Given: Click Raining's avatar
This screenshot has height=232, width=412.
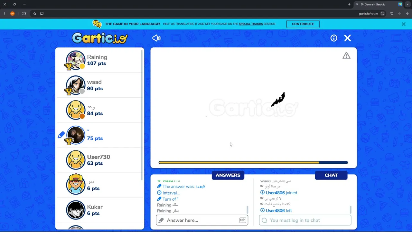Looking at the screenshot, I should pos(76,60).
